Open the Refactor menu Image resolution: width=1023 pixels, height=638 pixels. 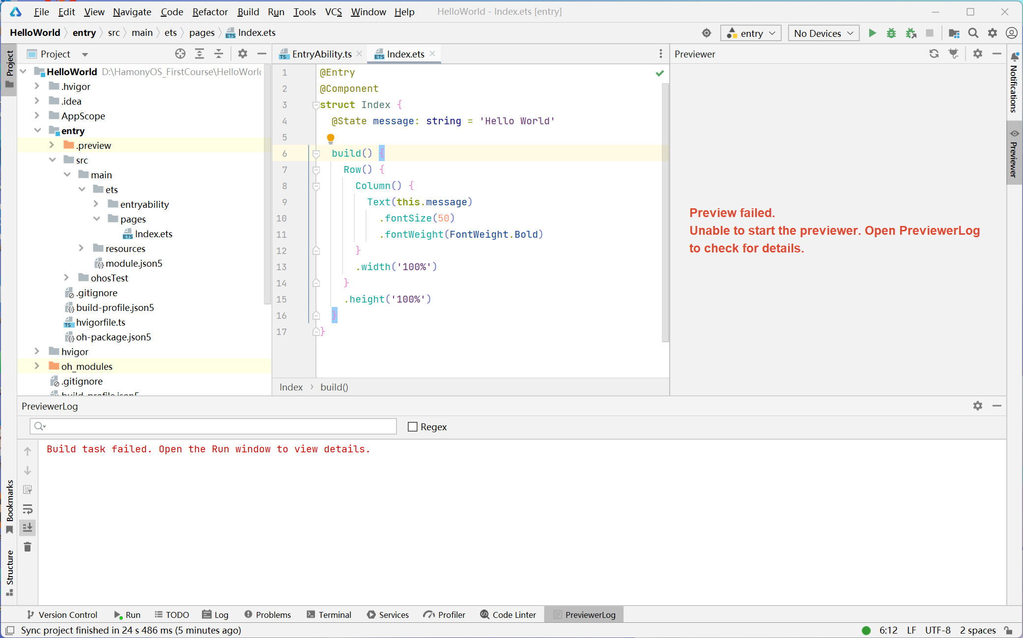coord(210,12)
